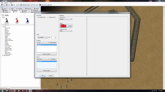
Task: Select the Scale tool
Action: coord(13,5)
